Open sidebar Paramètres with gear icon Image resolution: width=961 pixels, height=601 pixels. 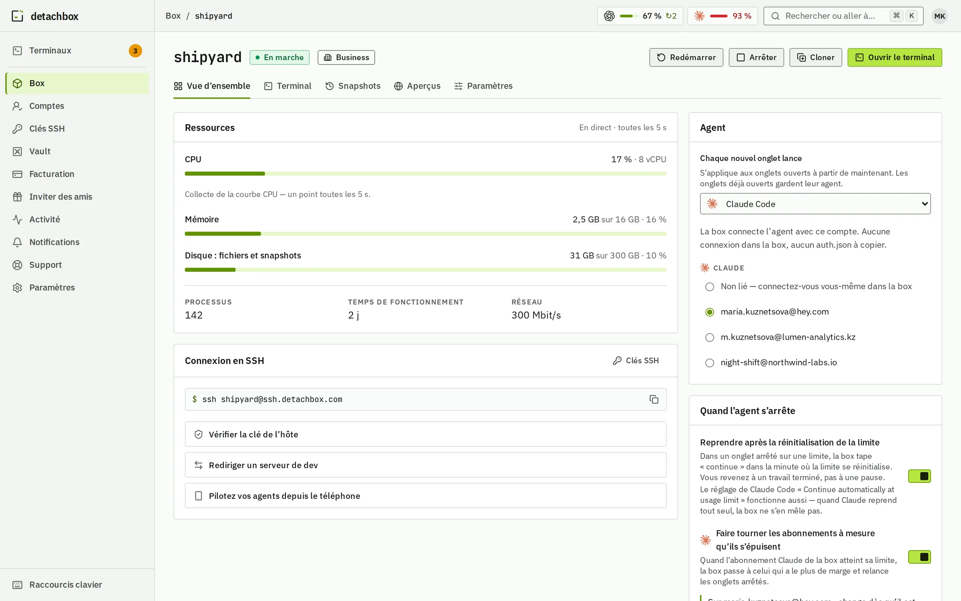point(77,287)
